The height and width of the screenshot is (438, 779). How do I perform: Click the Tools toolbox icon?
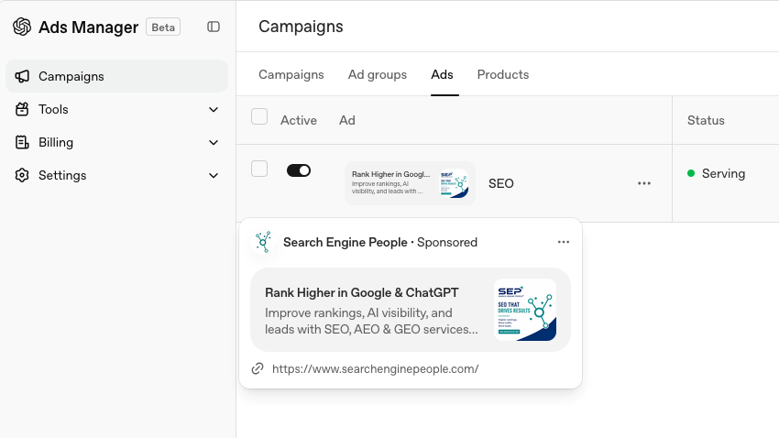(22, 109)
